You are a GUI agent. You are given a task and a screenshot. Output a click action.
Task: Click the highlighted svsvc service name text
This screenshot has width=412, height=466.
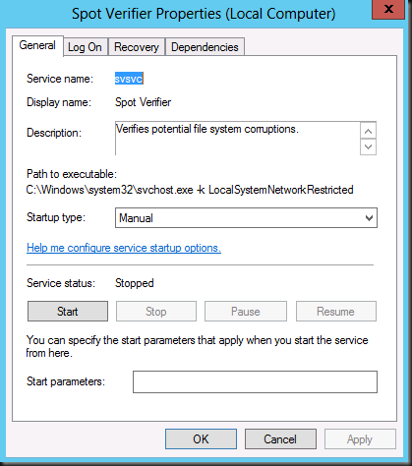point(129,79)
